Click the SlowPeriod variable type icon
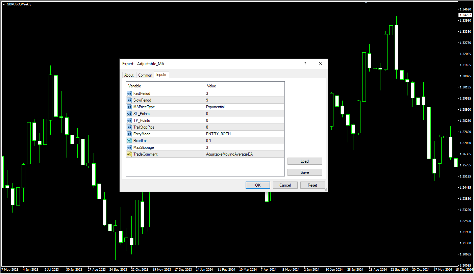 coord(129,100)
